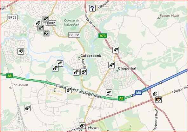
Task: Select the cache marker on Main Street at Holytown
Action: point(82,126)
